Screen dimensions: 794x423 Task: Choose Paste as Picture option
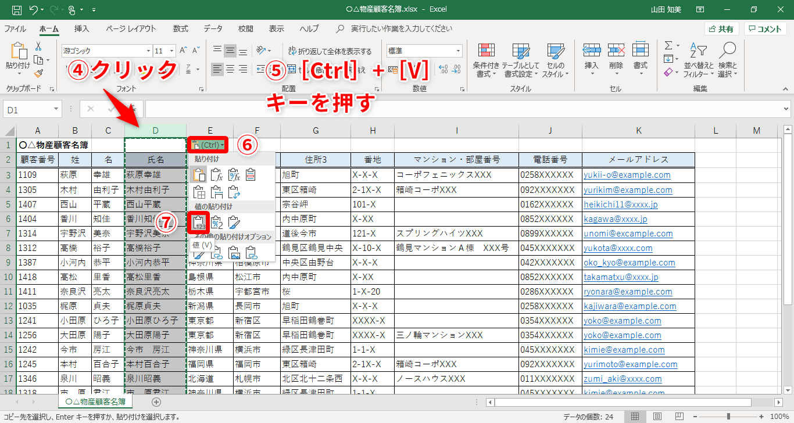(x=234, y=252)
